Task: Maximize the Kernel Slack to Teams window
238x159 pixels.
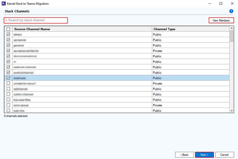Action: [221, 3]
